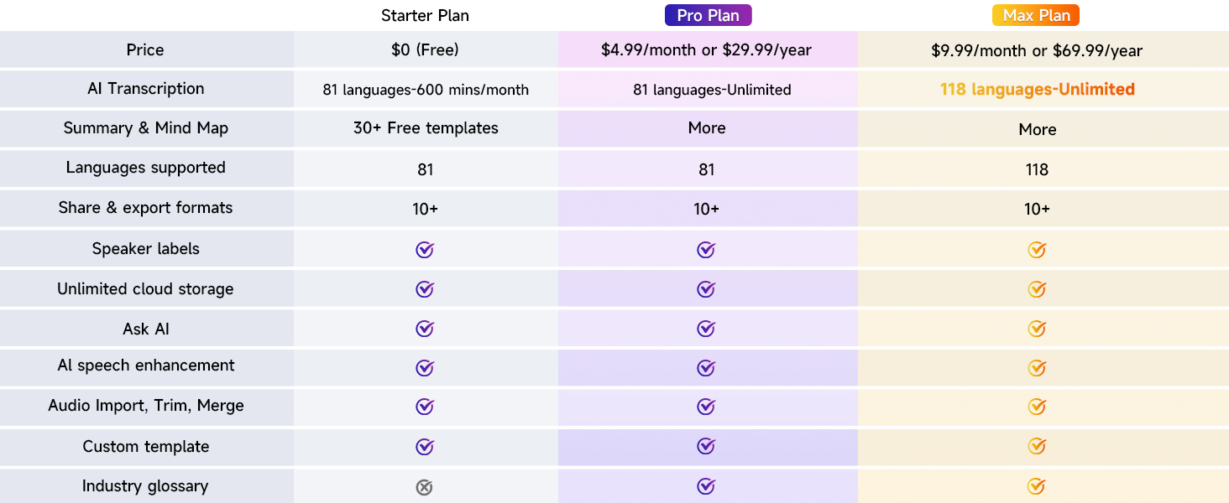The height and width of the screenshot is (503, 1229).
Task: Click Starter Plan Speaker labels checkmark icon
Action: tap(425, 250)
